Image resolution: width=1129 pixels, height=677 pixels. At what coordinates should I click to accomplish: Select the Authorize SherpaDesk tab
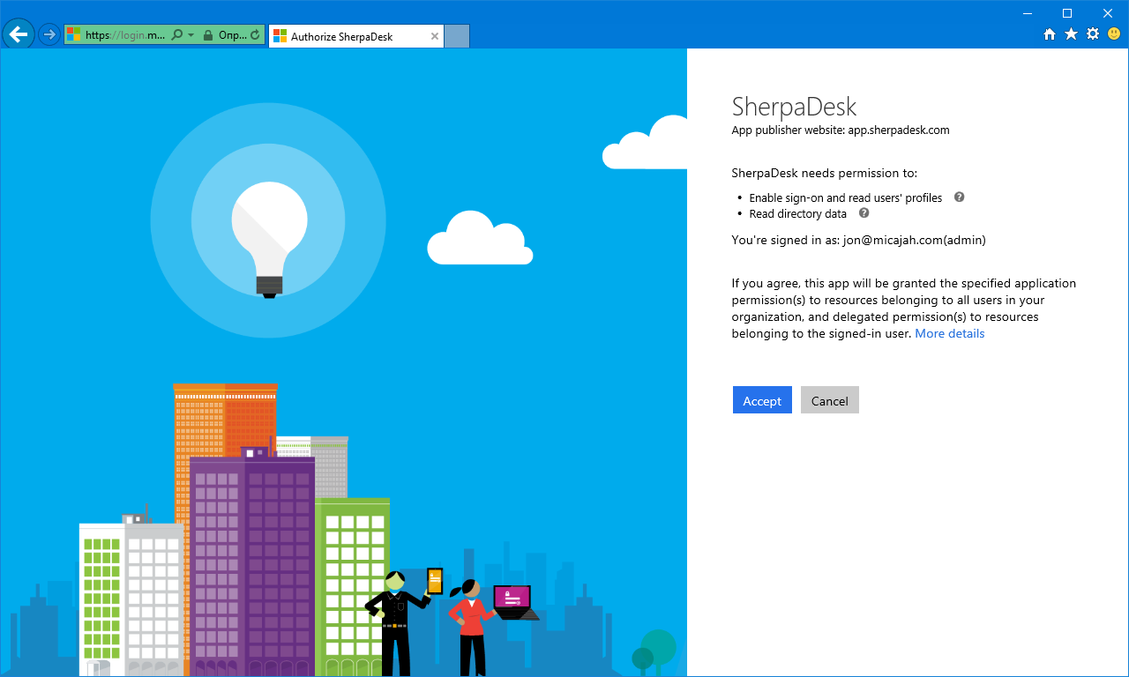click(x=353, y=36)
